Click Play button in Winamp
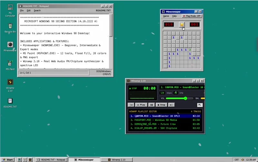Viewport: 258px width, 162px height. (x=141, y=105)
